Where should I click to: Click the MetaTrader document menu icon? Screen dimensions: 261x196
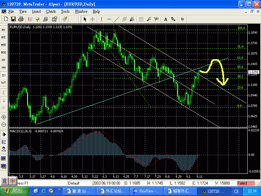tap(4, 11)
